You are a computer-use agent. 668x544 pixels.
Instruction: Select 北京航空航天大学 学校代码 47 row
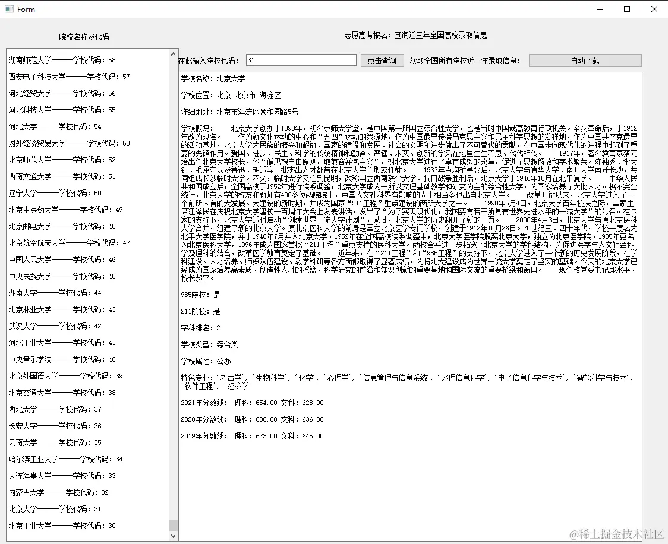click(70, 243)
